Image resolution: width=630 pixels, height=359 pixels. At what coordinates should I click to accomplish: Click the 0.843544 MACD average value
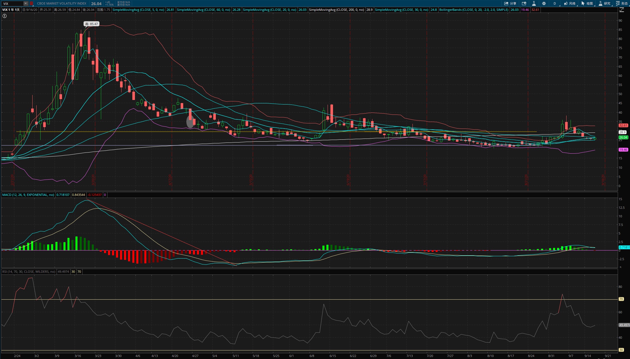coord(78,195)
